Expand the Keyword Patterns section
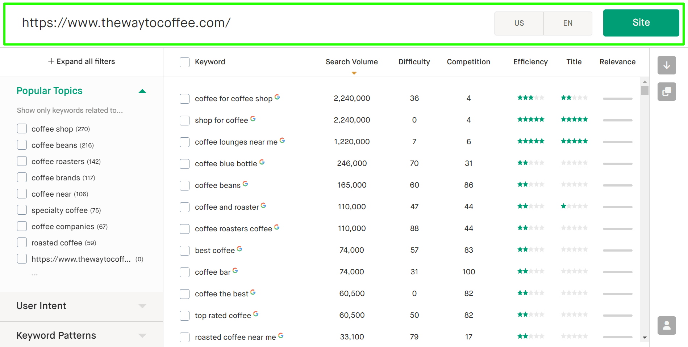The height and width of the screenshot is (347, 688). point(142,335)
